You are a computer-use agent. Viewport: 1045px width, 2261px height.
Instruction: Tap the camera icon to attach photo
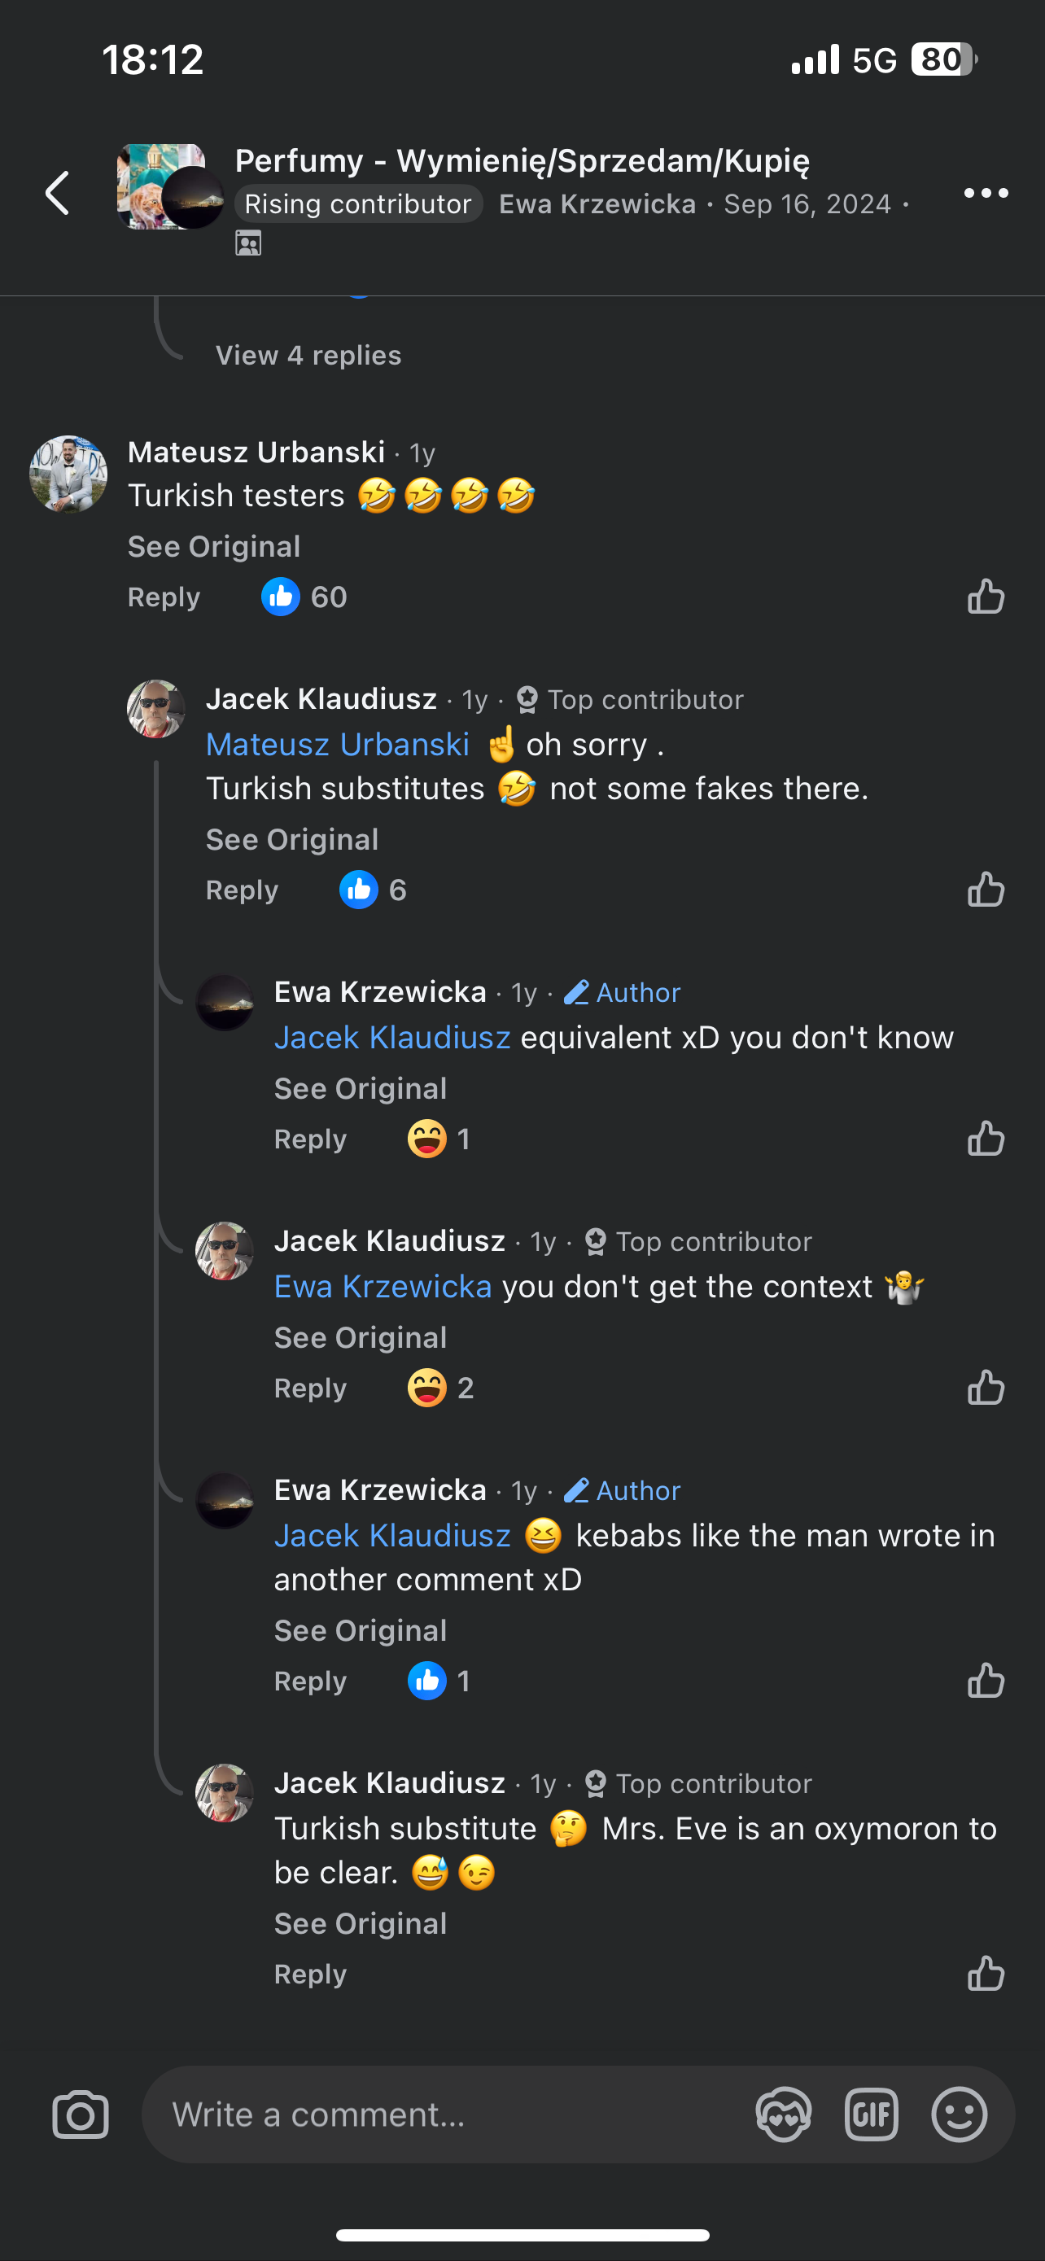pos(80,2114)
